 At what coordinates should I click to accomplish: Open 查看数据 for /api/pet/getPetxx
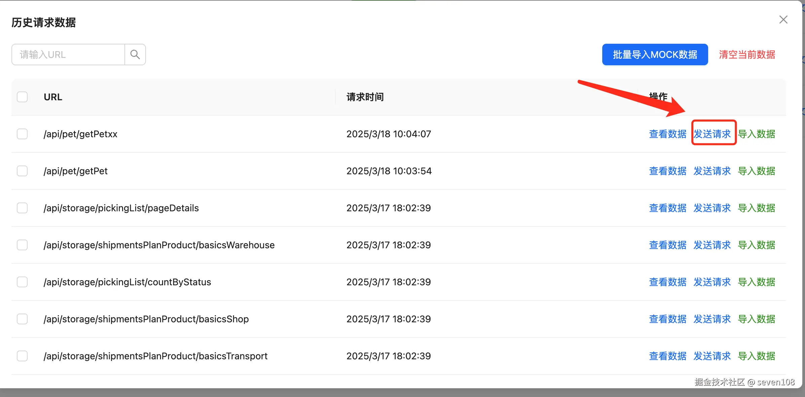pos(667,134)
